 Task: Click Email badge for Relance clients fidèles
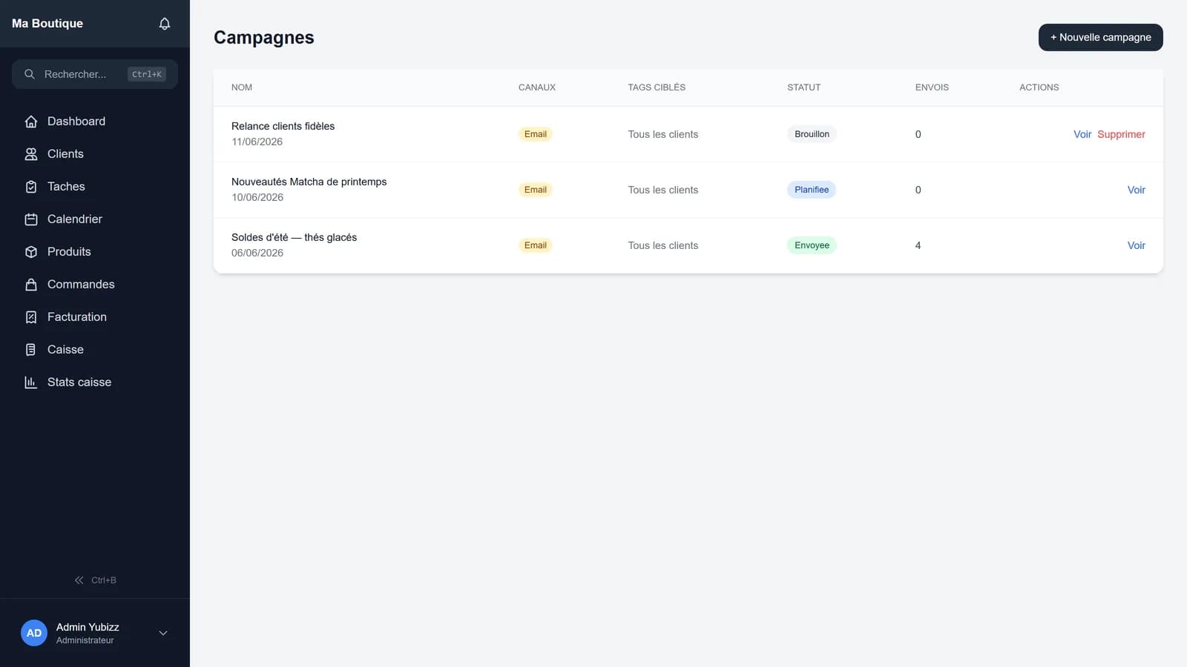click(x=535, y=134)
